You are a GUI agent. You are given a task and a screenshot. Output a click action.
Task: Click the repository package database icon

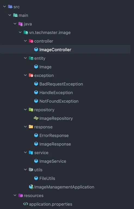[31, 110]
